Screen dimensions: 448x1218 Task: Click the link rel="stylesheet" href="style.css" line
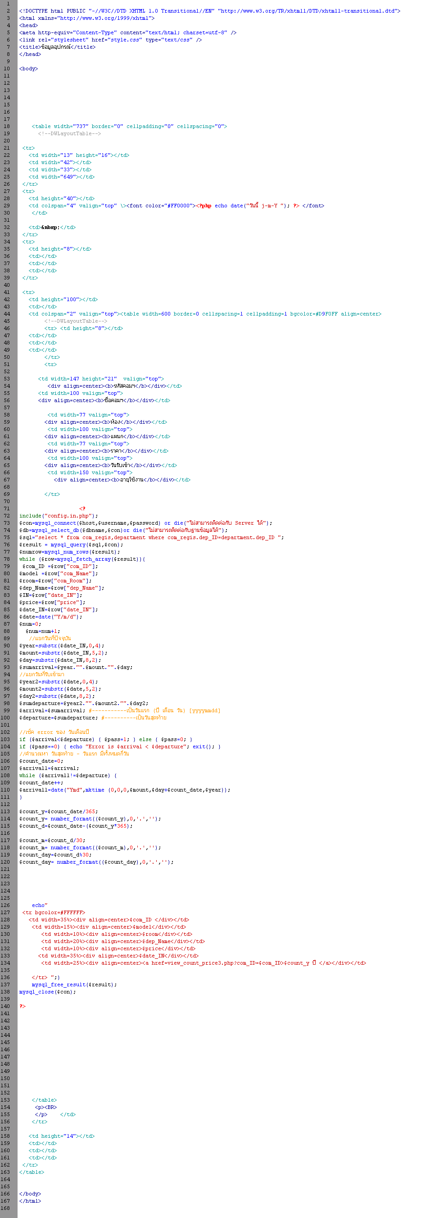tap(110, 40)
